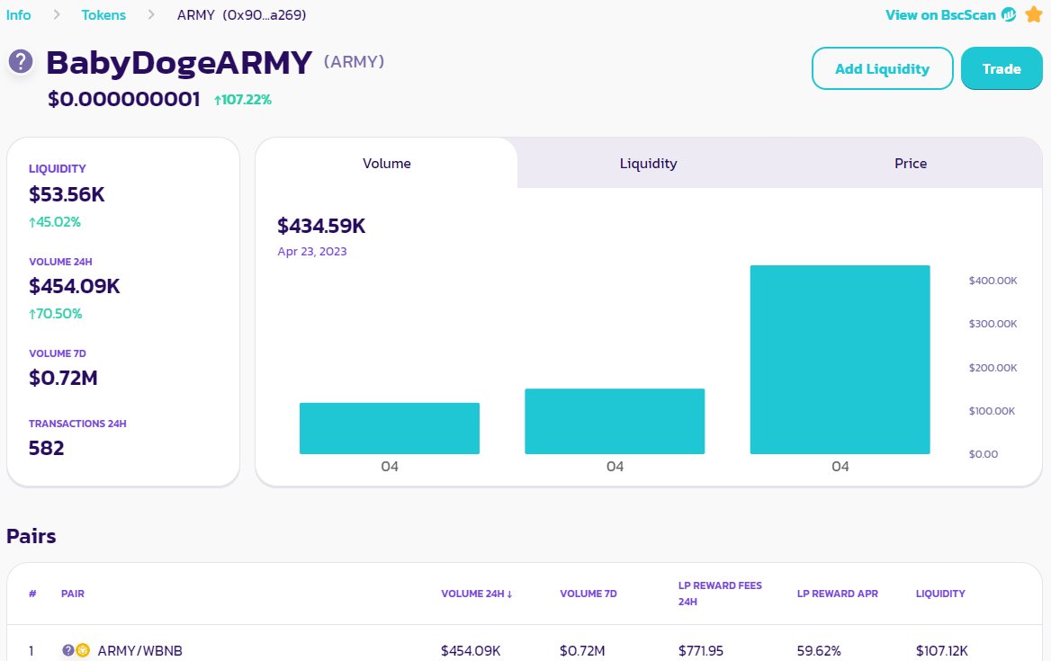The height and width of the screenshot is (661, 1051).
Task: Click the 45.02% liquidity change
Action: 55,221
